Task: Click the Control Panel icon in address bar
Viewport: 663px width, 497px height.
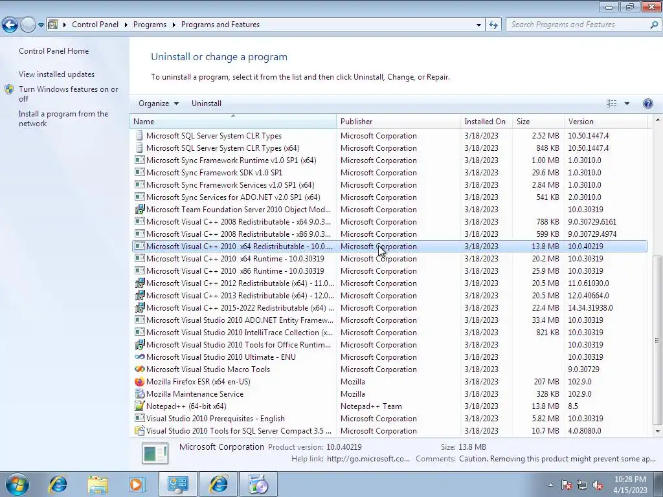Action: (53, 25)
